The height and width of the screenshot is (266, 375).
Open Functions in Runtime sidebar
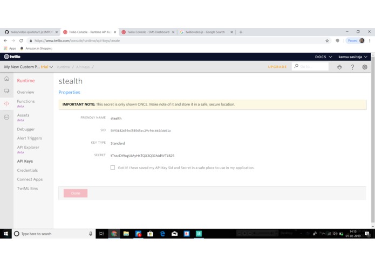coord(26,101)
